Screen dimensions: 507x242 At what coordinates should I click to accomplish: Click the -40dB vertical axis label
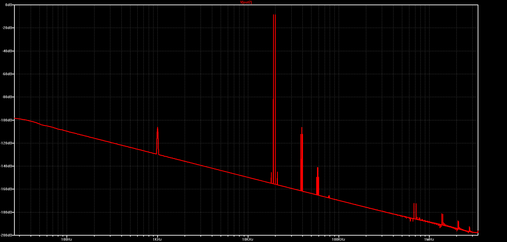coord(7,51)
